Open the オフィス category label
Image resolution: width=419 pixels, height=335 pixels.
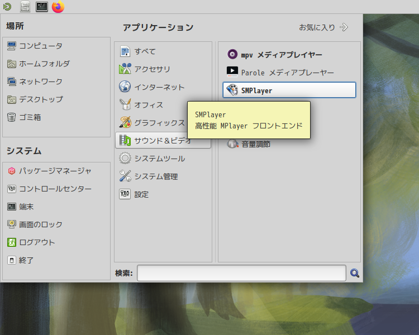149,105
